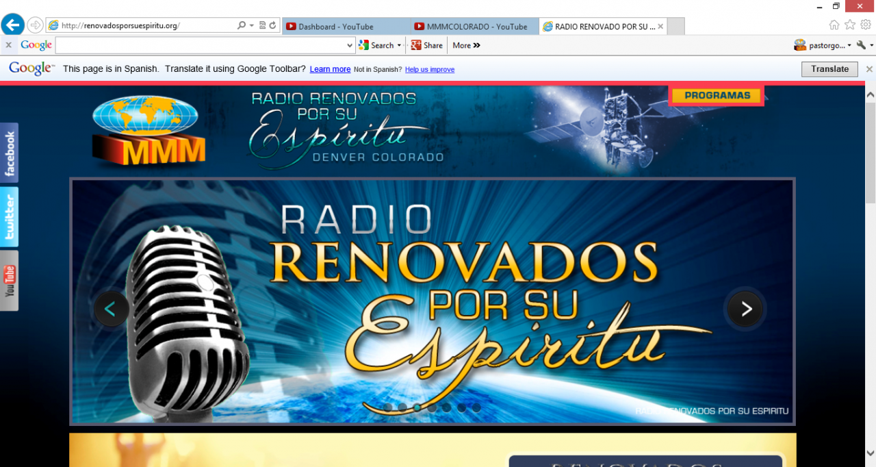876x467 pixels.
Task: Click the RADIO RENOVADOS POR SU ESPIRITU caption
Action: tap(712, 412)
